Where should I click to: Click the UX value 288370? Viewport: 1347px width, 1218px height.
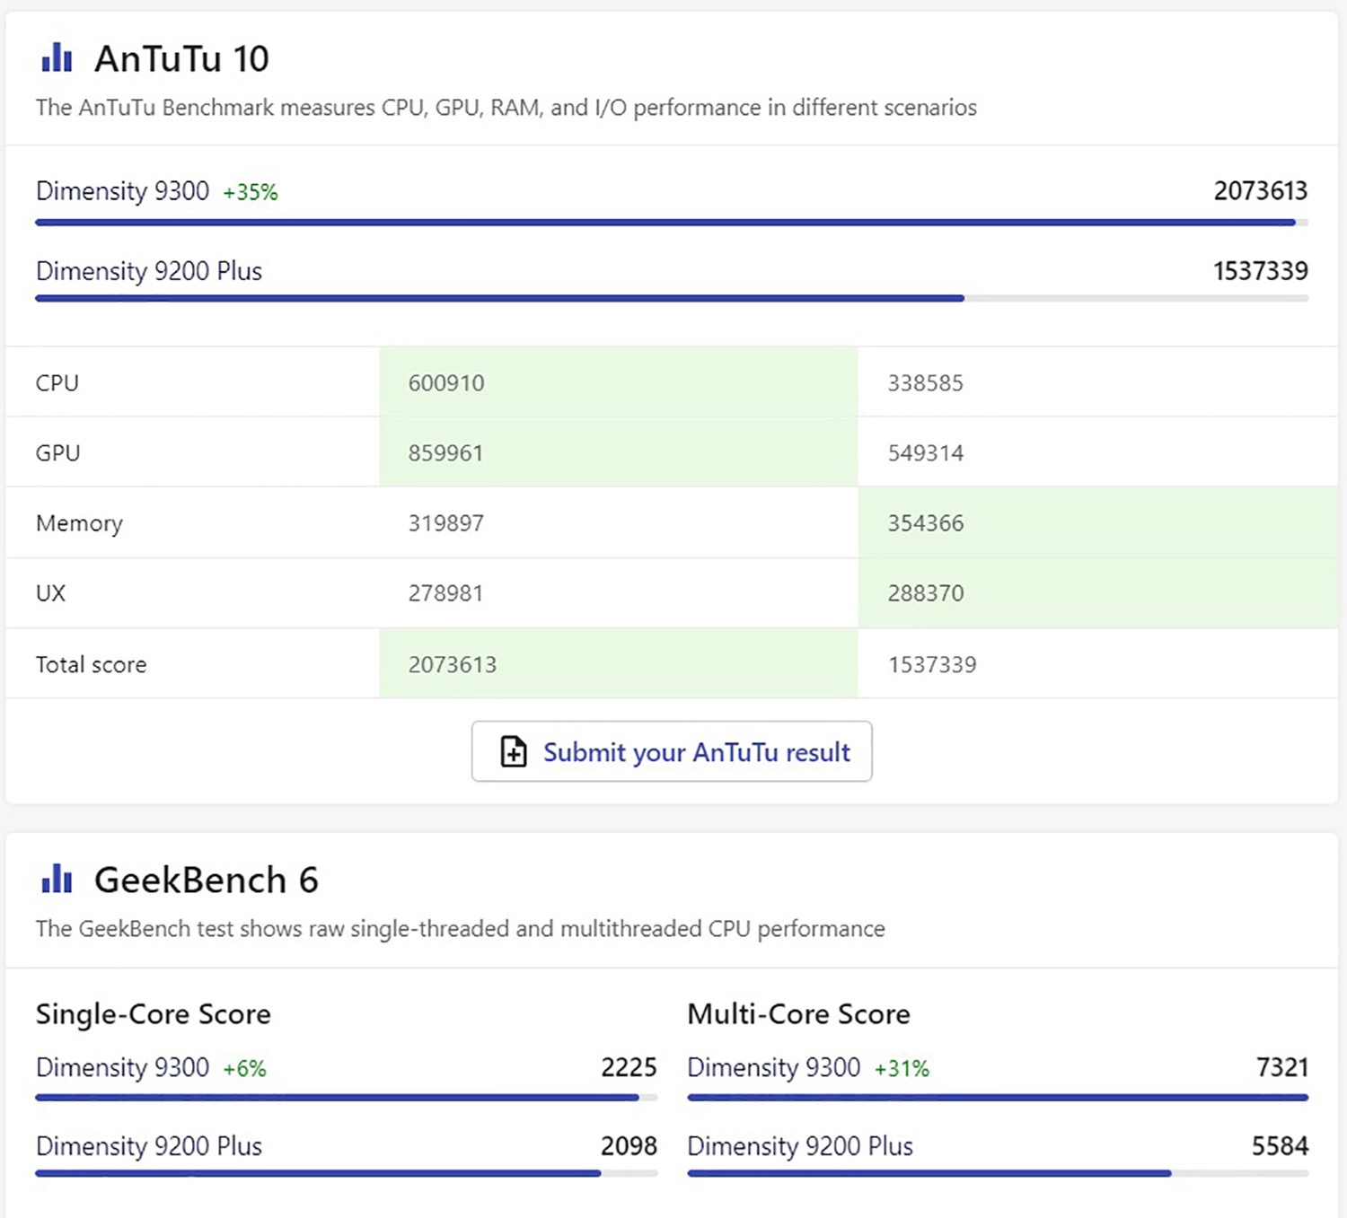926,593
